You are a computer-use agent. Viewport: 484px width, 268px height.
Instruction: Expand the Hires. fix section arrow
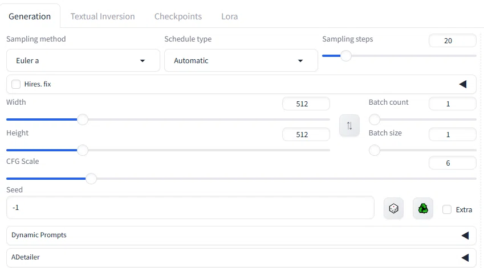(463, 84)
